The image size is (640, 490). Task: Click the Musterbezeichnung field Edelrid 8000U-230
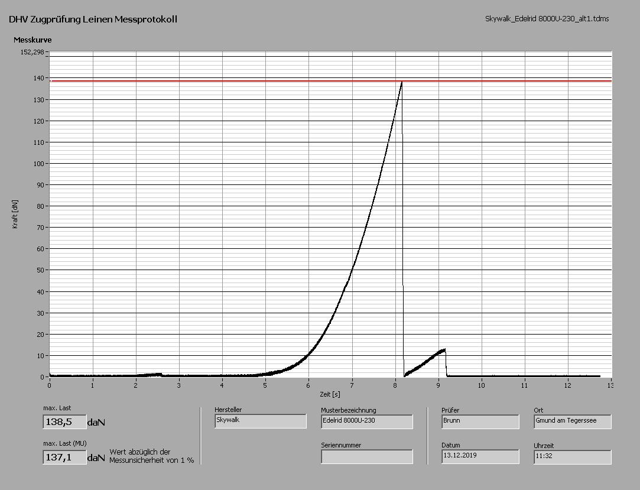pyautogui.click(x=367, y=422)
